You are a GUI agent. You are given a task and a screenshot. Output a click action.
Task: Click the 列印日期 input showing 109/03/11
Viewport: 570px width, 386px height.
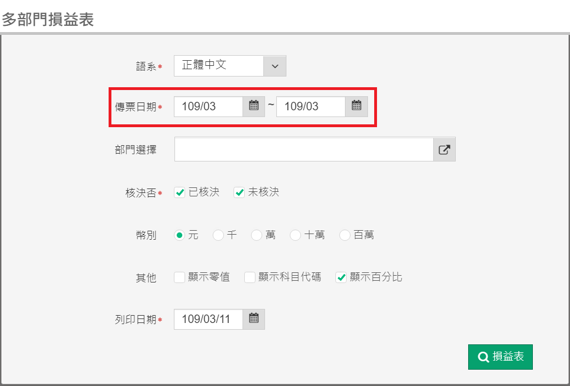208,319
